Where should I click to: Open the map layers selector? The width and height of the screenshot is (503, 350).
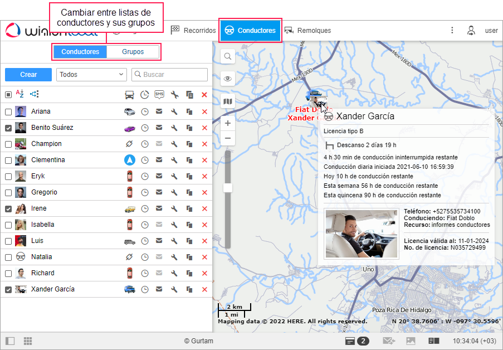coord(228,101)
